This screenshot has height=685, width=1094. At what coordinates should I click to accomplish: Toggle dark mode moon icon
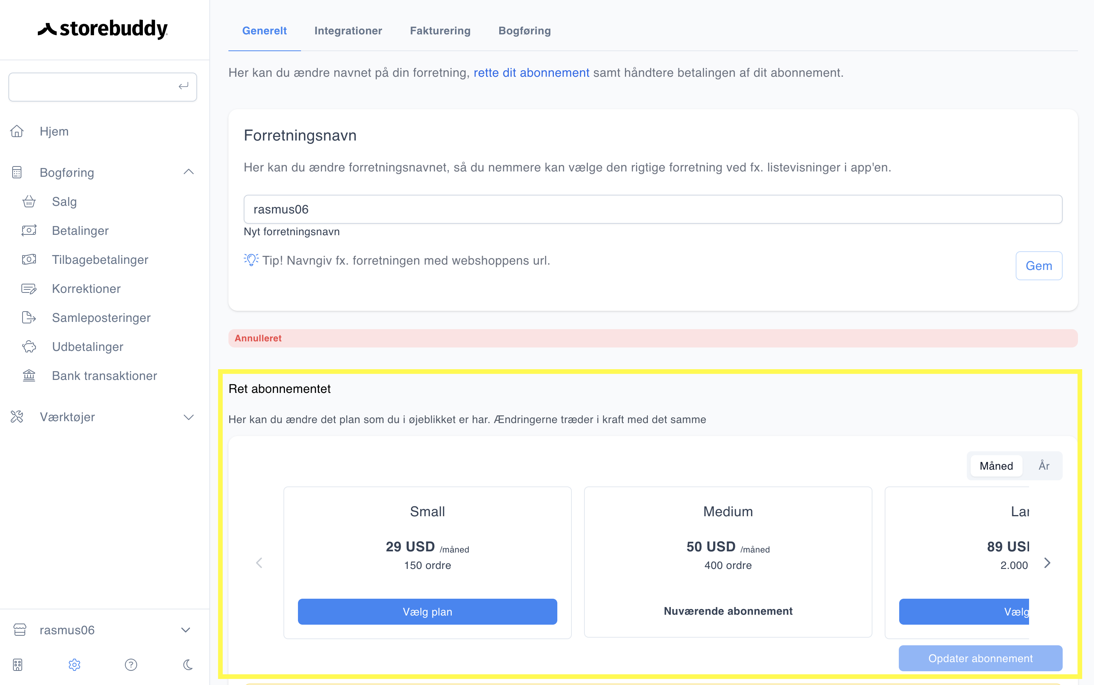(x=188, y=665)
